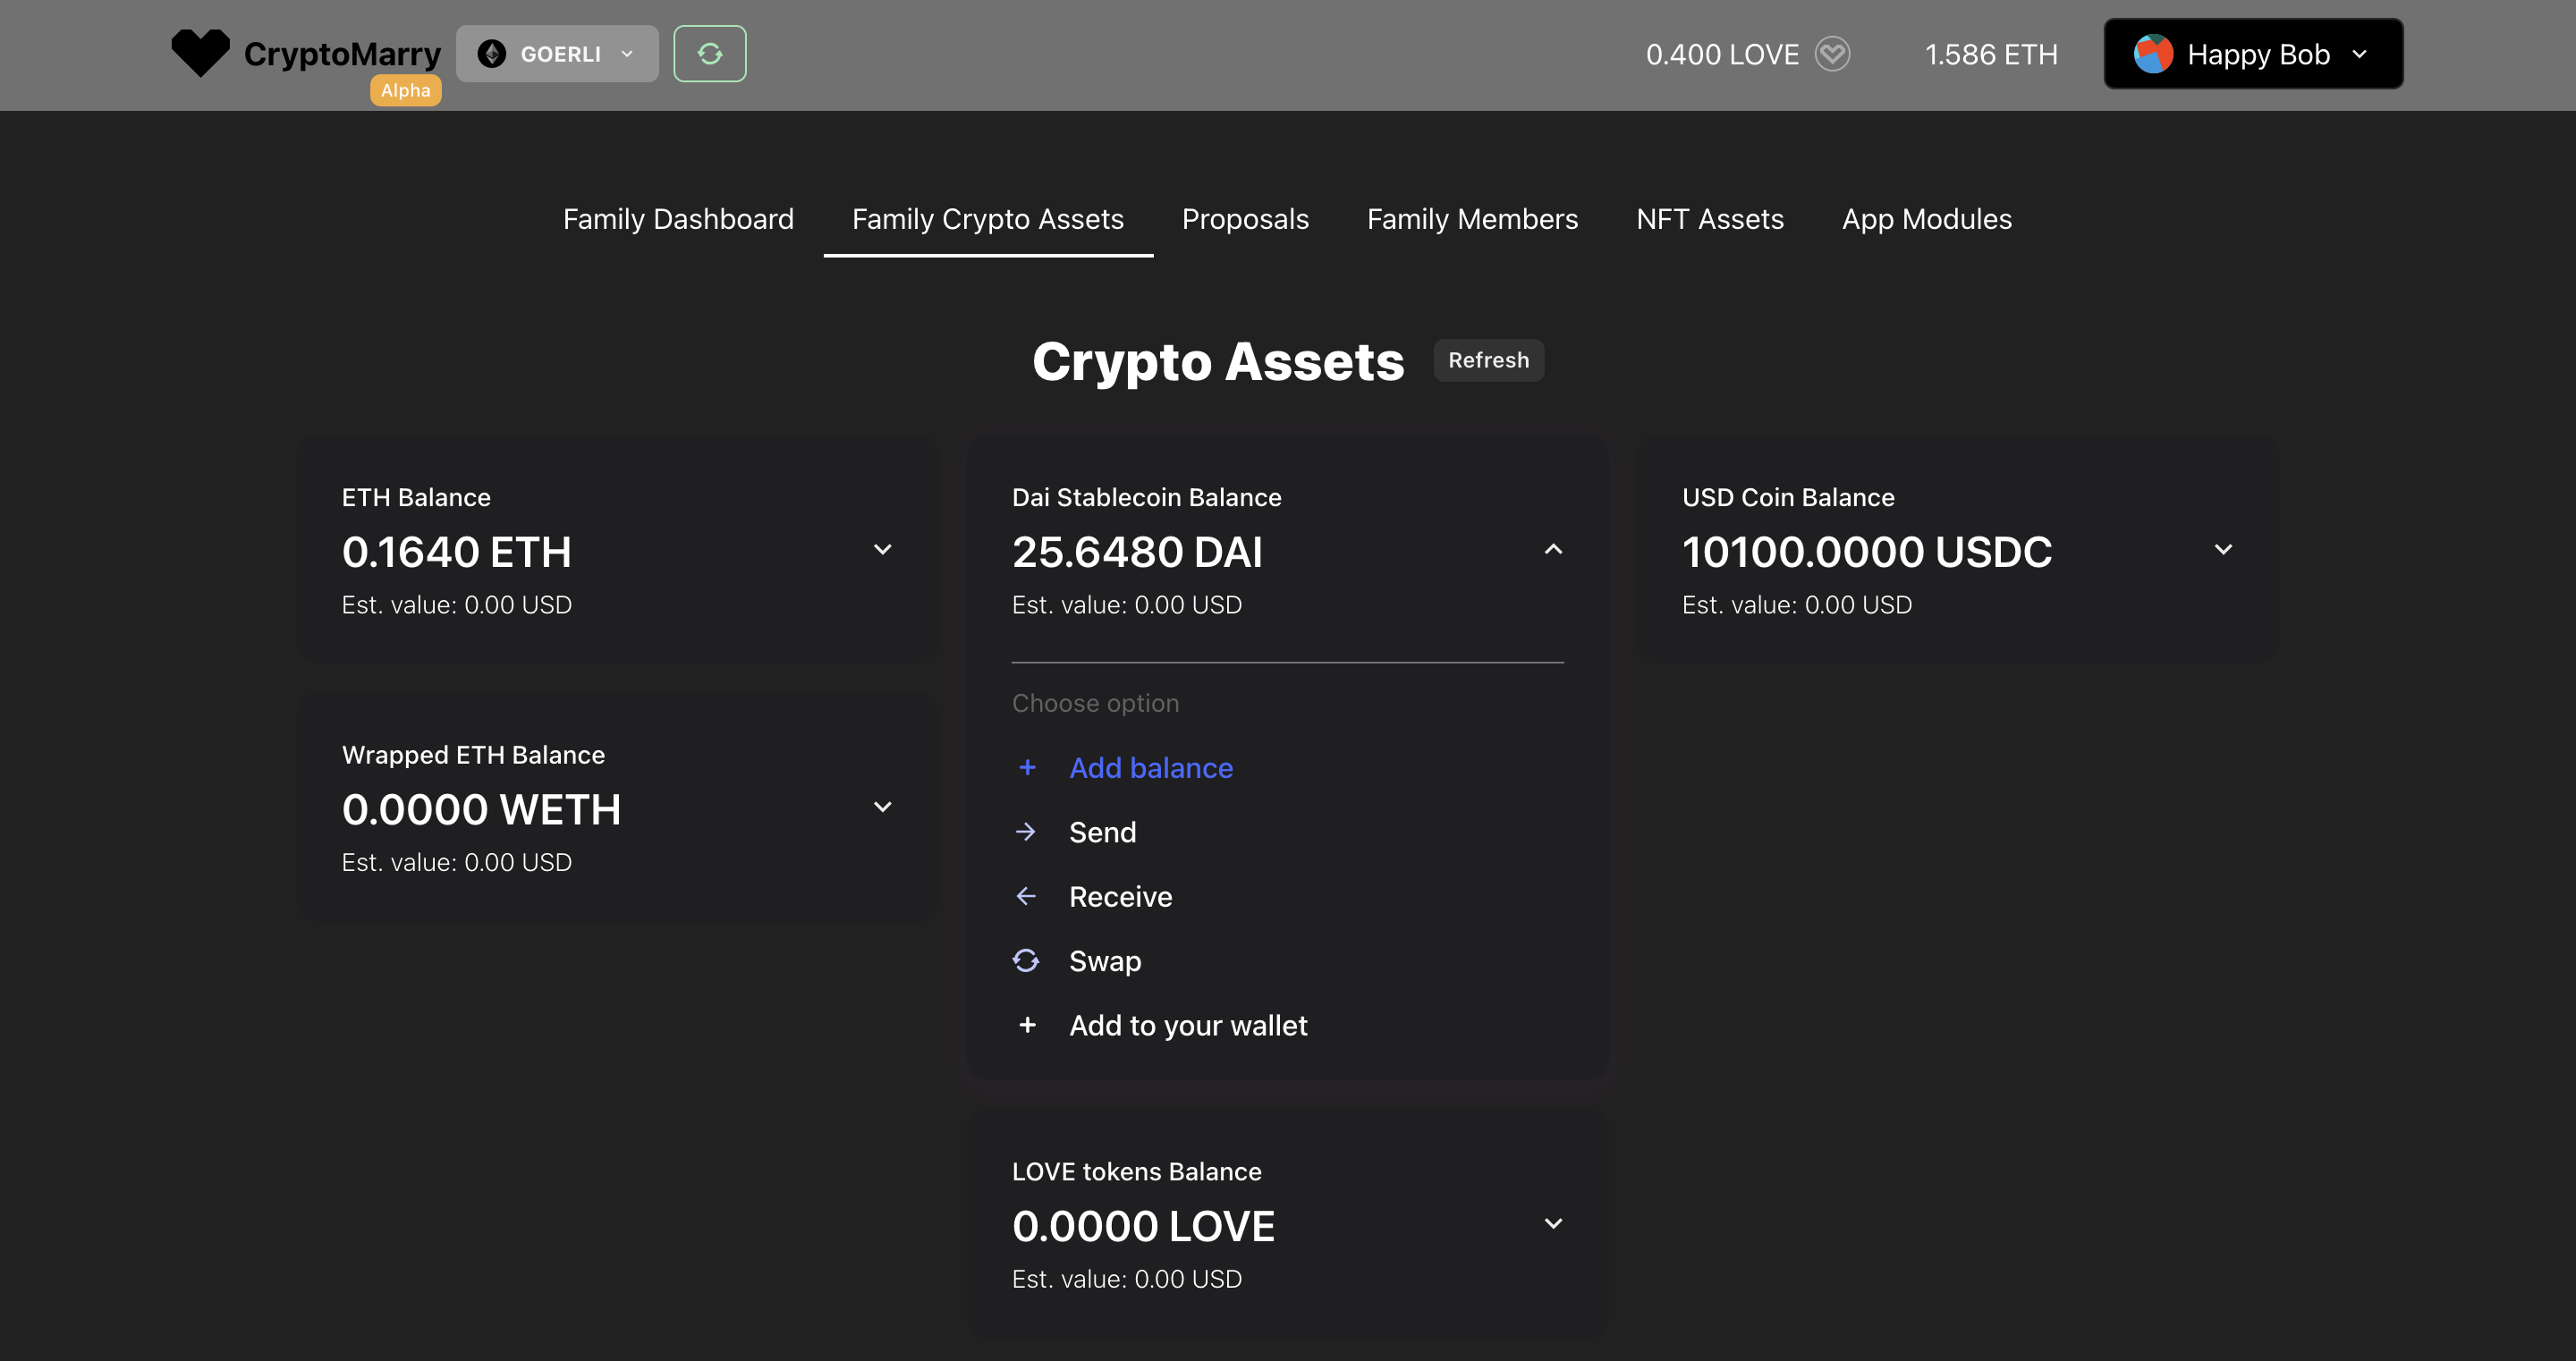2576x1361 pixels.
Task: Click the 0.1640 ETH amount
Action: pyautogui.click(x=456, y=552)
